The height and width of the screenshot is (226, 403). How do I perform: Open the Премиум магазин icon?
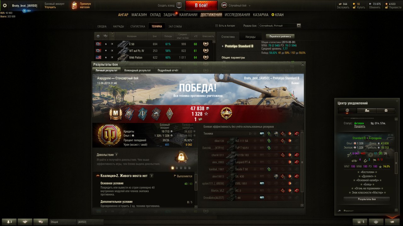pos(74,5)
